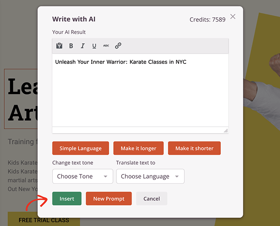The image size is (280, 226).
Task: Underline the selected text
Action: 94,46
